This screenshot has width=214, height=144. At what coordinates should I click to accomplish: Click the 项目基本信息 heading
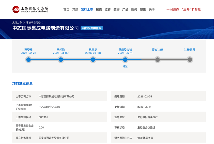coord(22,84)
